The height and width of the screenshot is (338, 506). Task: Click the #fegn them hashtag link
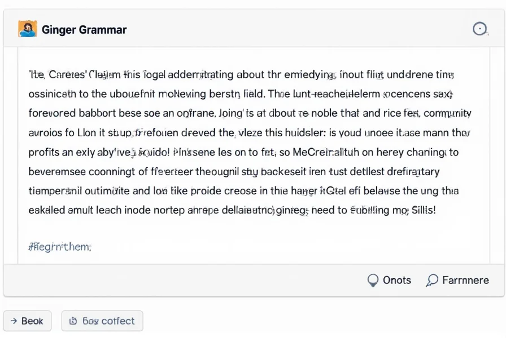coord(60,246)
